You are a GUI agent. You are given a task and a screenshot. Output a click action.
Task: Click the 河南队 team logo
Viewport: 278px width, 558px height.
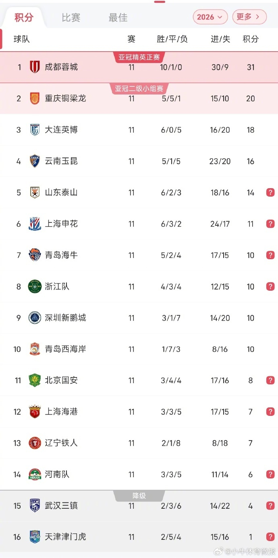click(x=35, y=474)
